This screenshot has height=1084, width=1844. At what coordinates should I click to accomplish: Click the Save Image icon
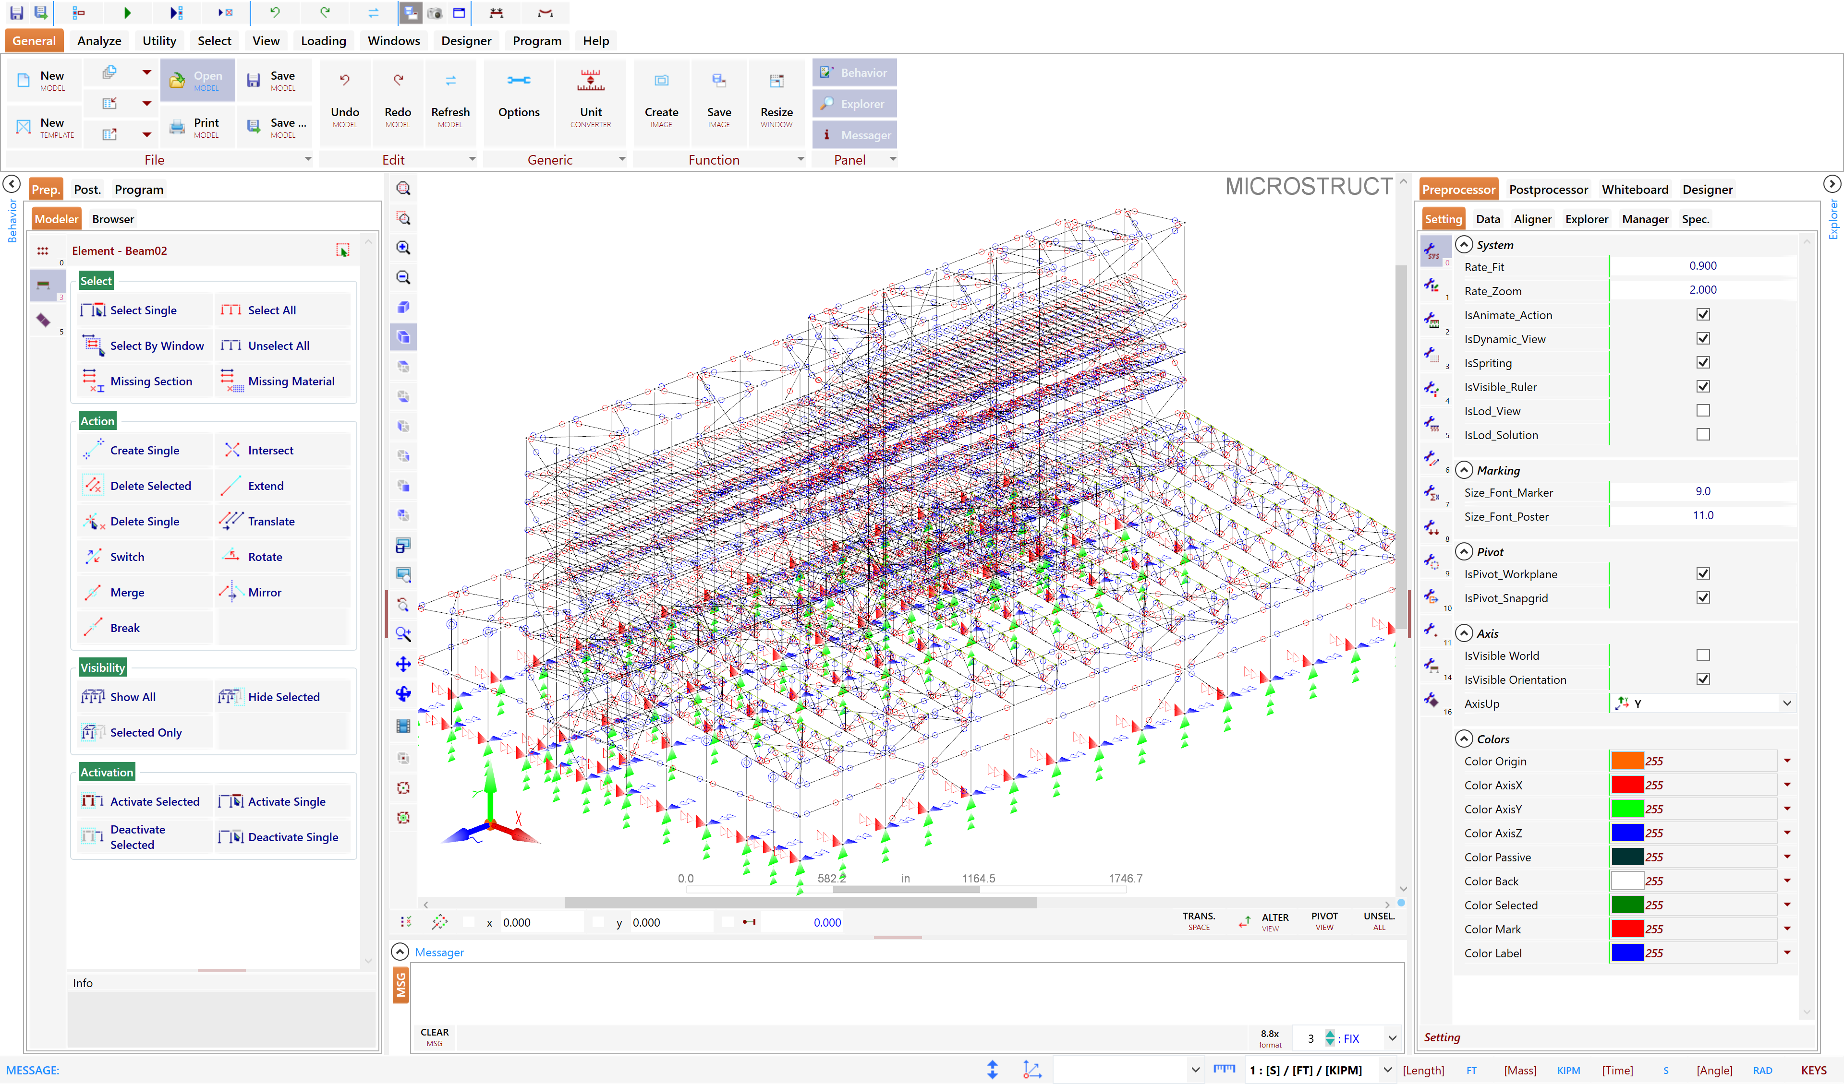[718, 81]
